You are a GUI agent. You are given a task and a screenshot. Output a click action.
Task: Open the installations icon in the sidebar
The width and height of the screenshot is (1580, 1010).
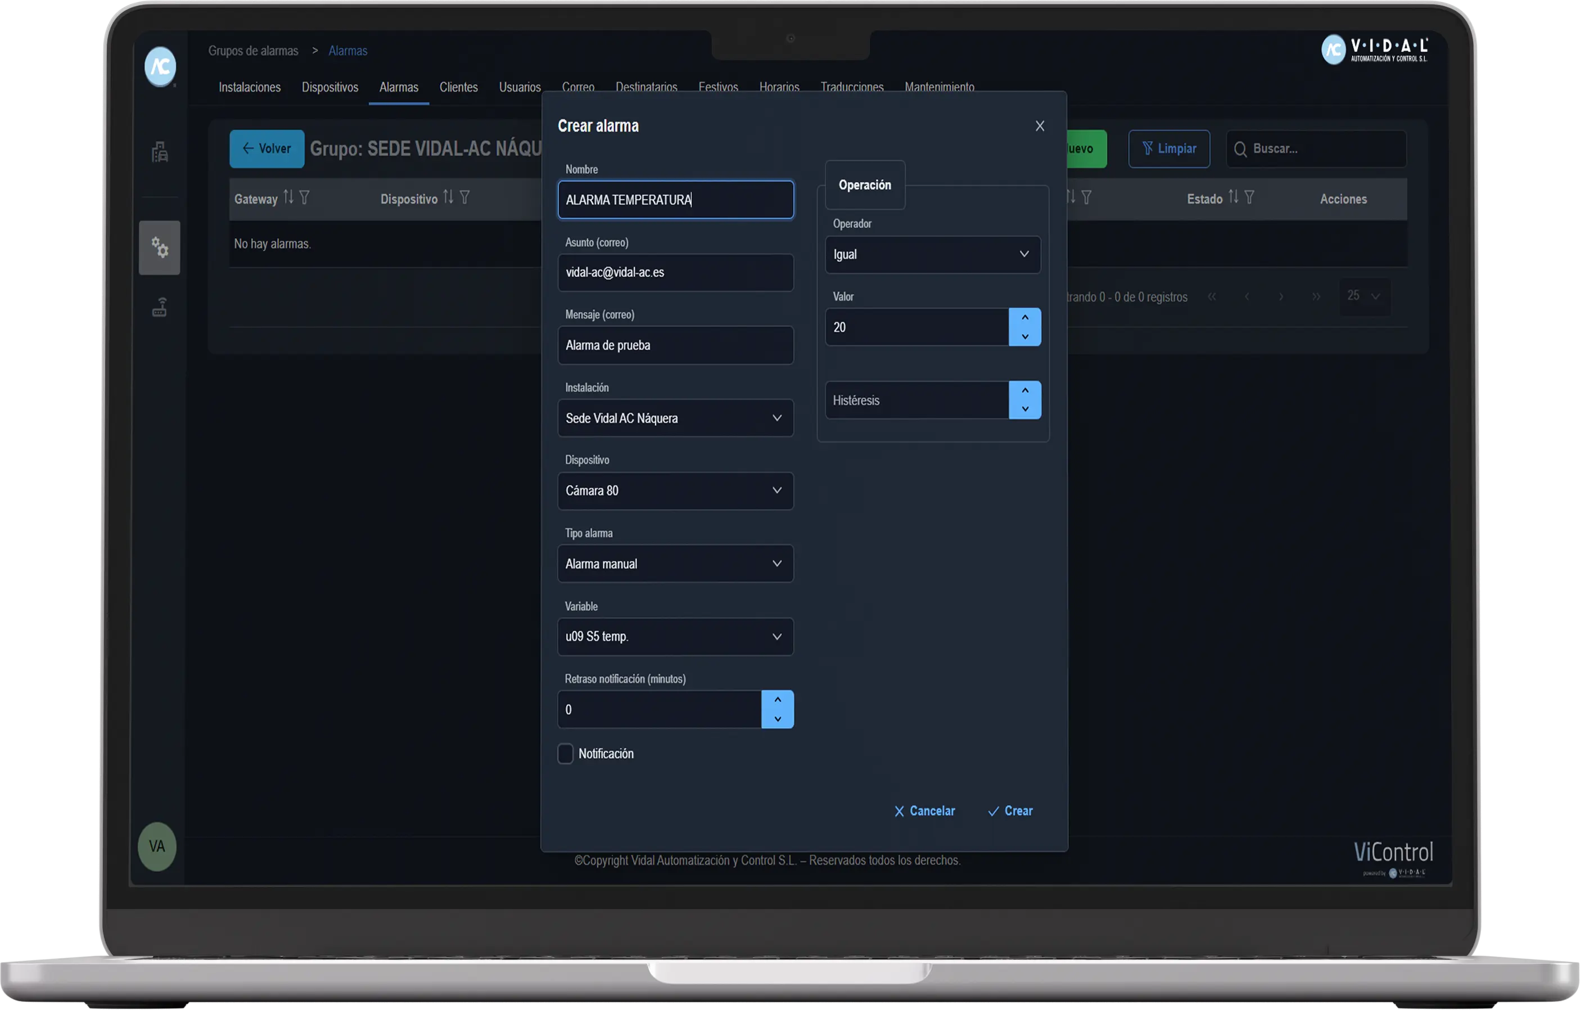tap(160, 152)
